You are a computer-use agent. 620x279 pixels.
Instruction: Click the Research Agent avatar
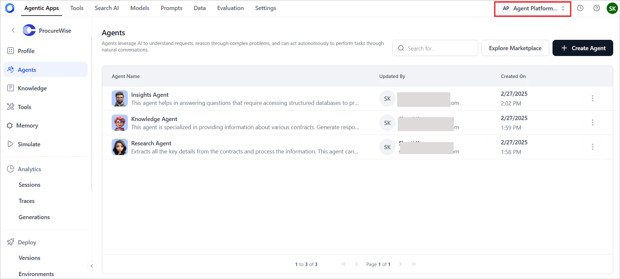click(120, 147)
